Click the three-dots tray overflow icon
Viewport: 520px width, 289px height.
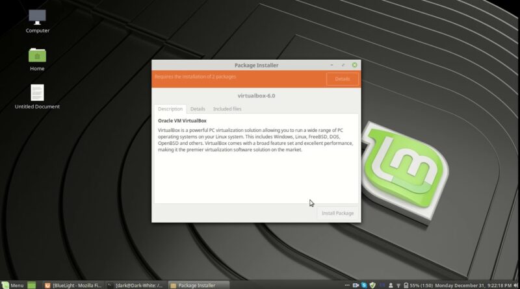click(x=347, y=285)
